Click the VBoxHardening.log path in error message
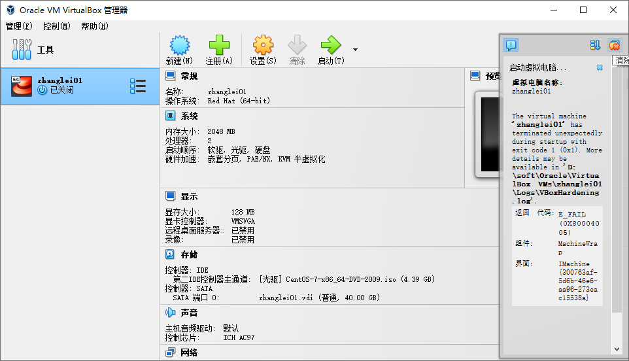Image resolution: width=629 pixels, height=361 pixels. click(557, 184)
